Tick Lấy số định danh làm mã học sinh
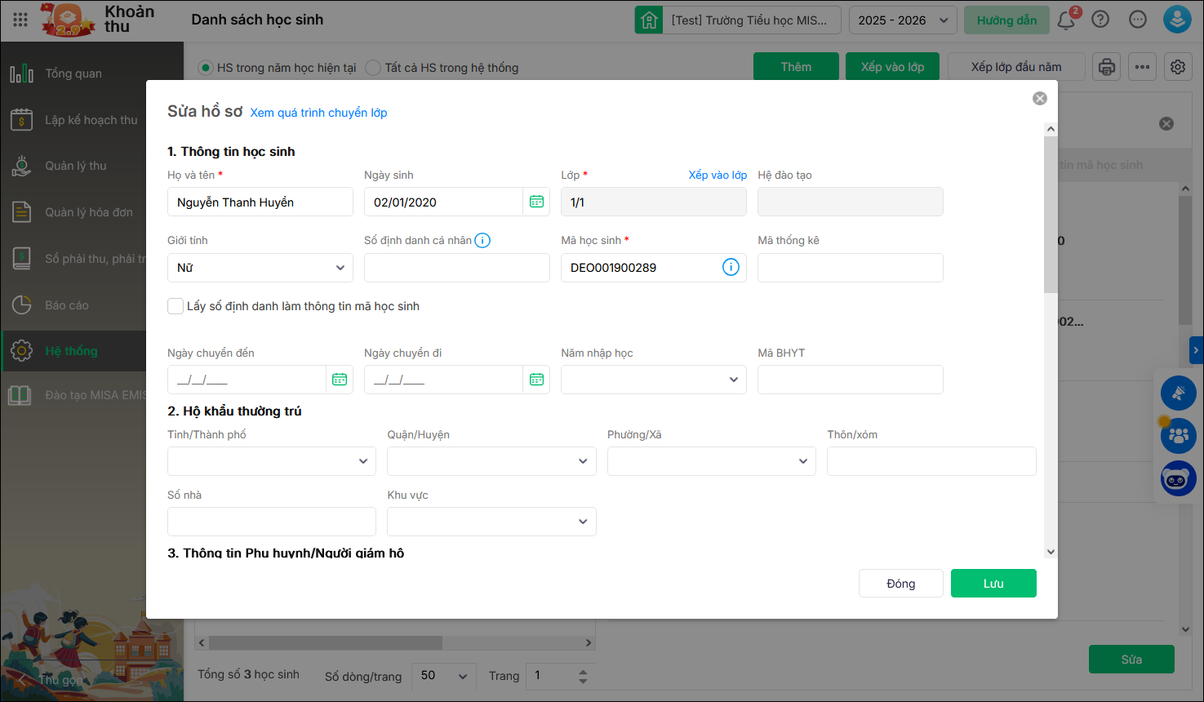1204x702 pixels. point(175,306)
